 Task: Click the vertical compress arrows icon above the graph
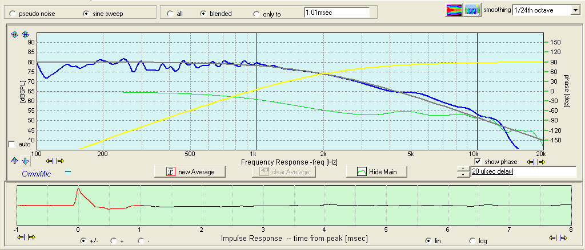(x=25, y=35)
